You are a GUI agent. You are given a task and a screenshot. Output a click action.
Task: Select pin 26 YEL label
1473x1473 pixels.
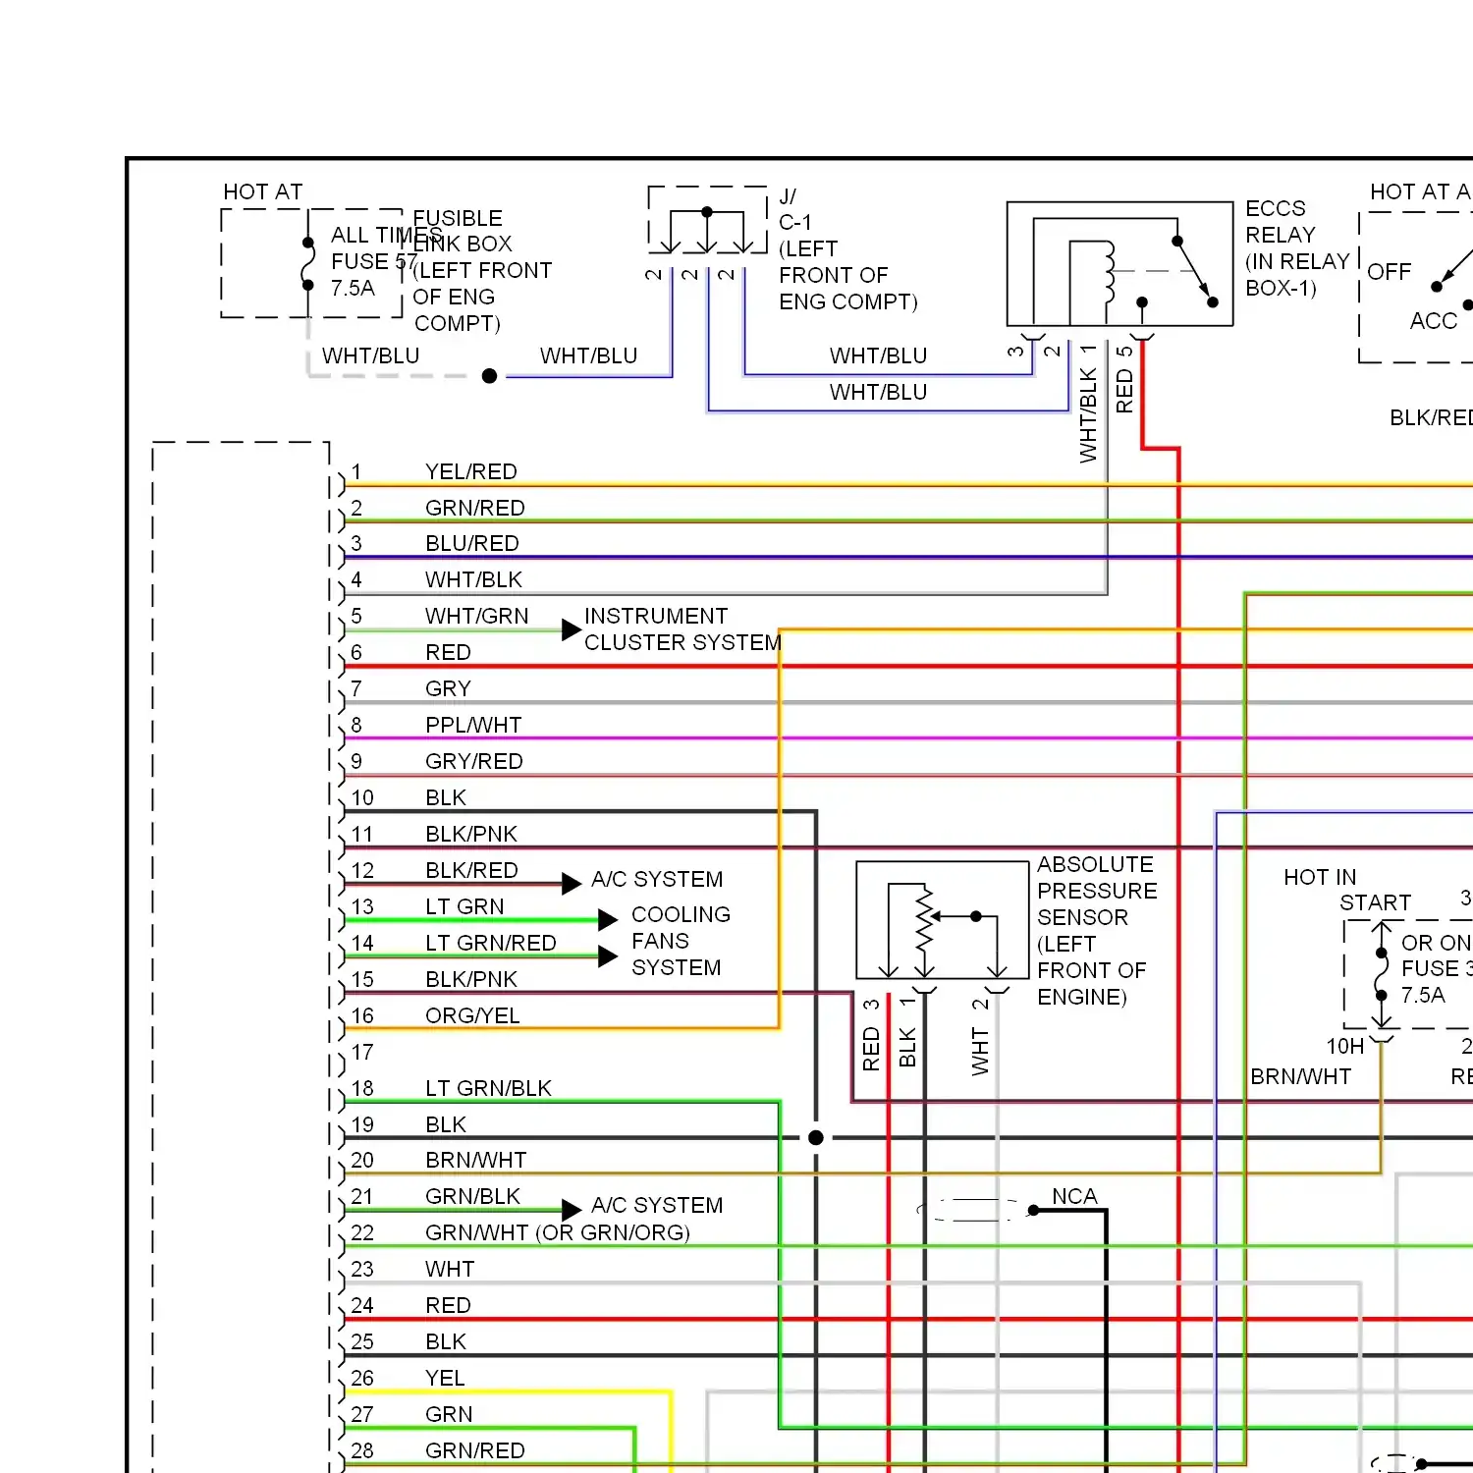[445, 1378]
